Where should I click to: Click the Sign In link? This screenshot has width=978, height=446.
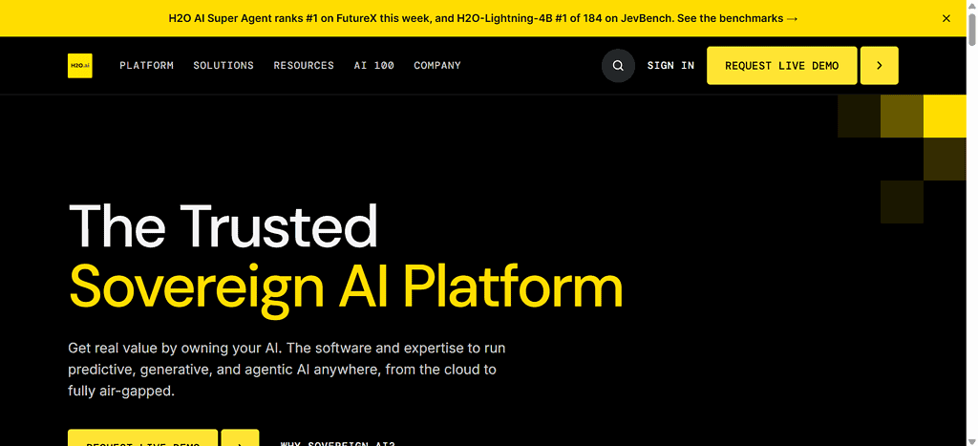tap(670, 66)
